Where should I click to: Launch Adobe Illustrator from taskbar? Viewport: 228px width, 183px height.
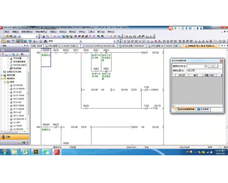(x=36, y=152)
